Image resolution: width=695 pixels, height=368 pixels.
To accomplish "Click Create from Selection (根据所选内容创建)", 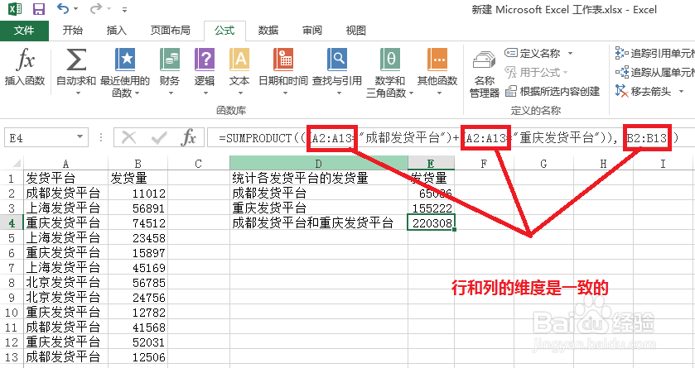I will [553, 92].
